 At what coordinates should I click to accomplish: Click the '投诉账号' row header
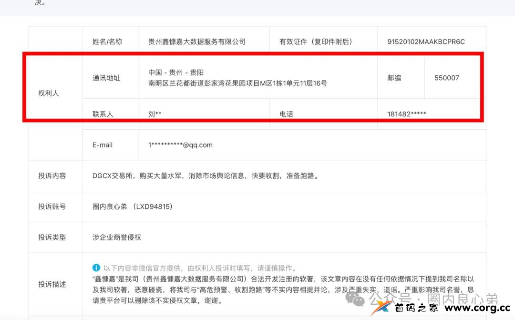52,206
